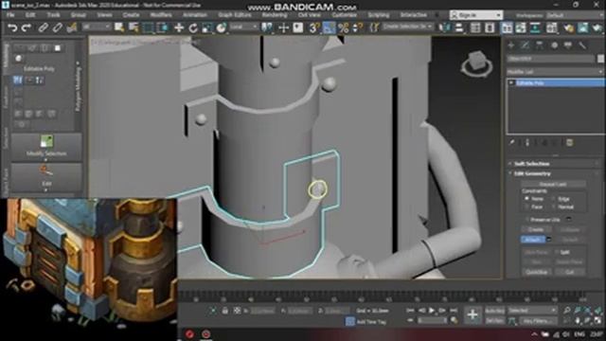This screenshot has height=341, width=606.
Task: Open reference coordinate system dropdown
Action: coord(243,27)
